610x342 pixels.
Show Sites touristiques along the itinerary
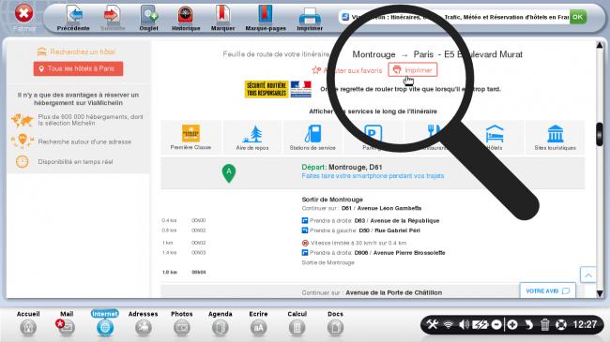555,138
